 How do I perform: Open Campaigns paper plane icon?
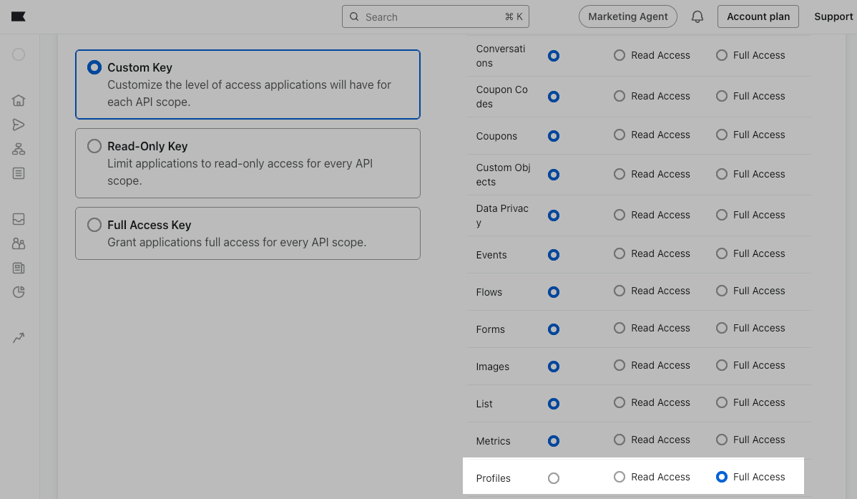pyautogui.click(x=19, y=125)
